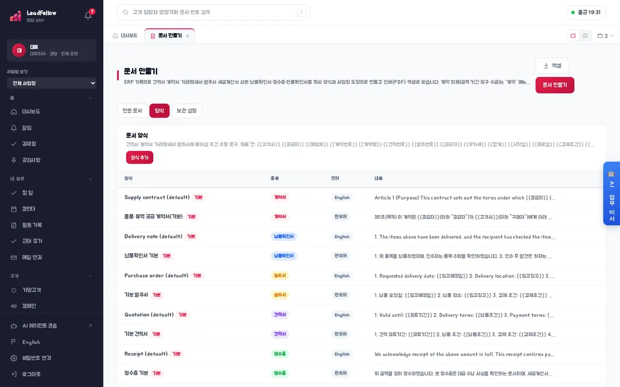Click the 양식 column header
Screen dimensions: 620x387
pyautogui.click(x=129, y=178)
